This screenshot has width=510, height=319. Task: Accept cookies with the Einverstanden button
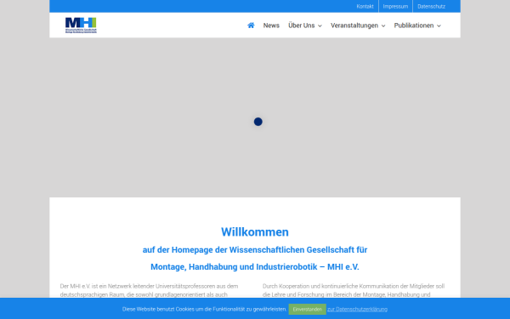308,310
